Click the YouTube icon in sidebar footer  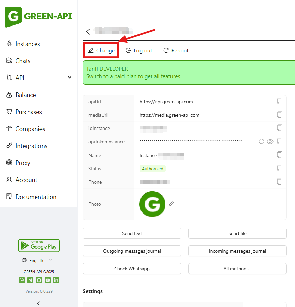(x=48, y=280)
